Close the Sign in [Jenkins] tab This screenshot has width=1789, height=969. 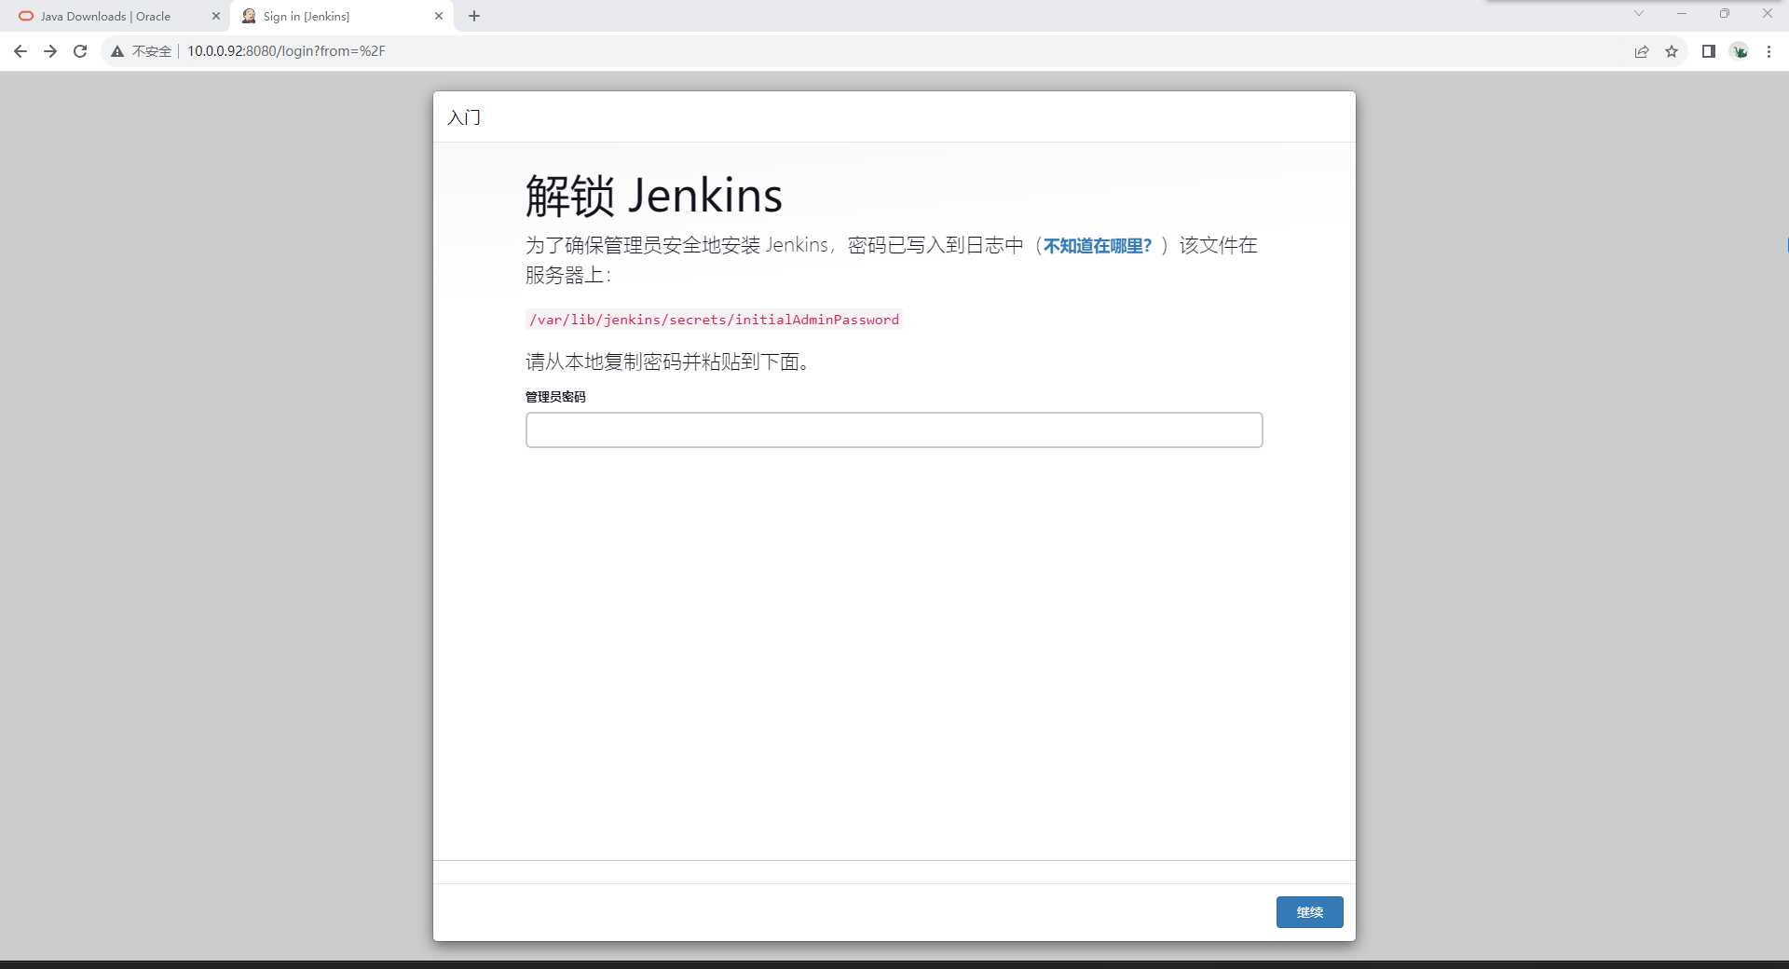pyautogui.click(x=439, y=16)
